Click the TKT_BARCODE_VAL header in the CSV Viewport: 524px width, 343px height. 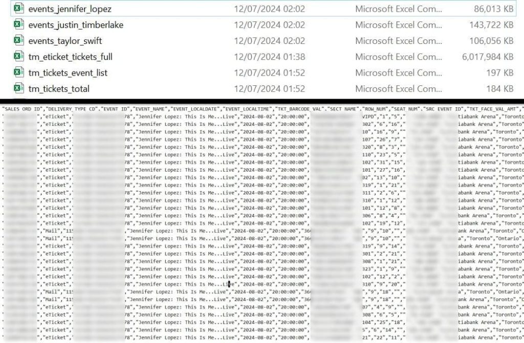tap(301, 109)
